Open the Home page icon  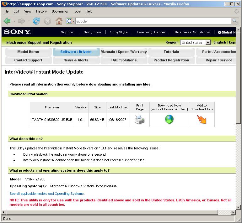point(59,21)
